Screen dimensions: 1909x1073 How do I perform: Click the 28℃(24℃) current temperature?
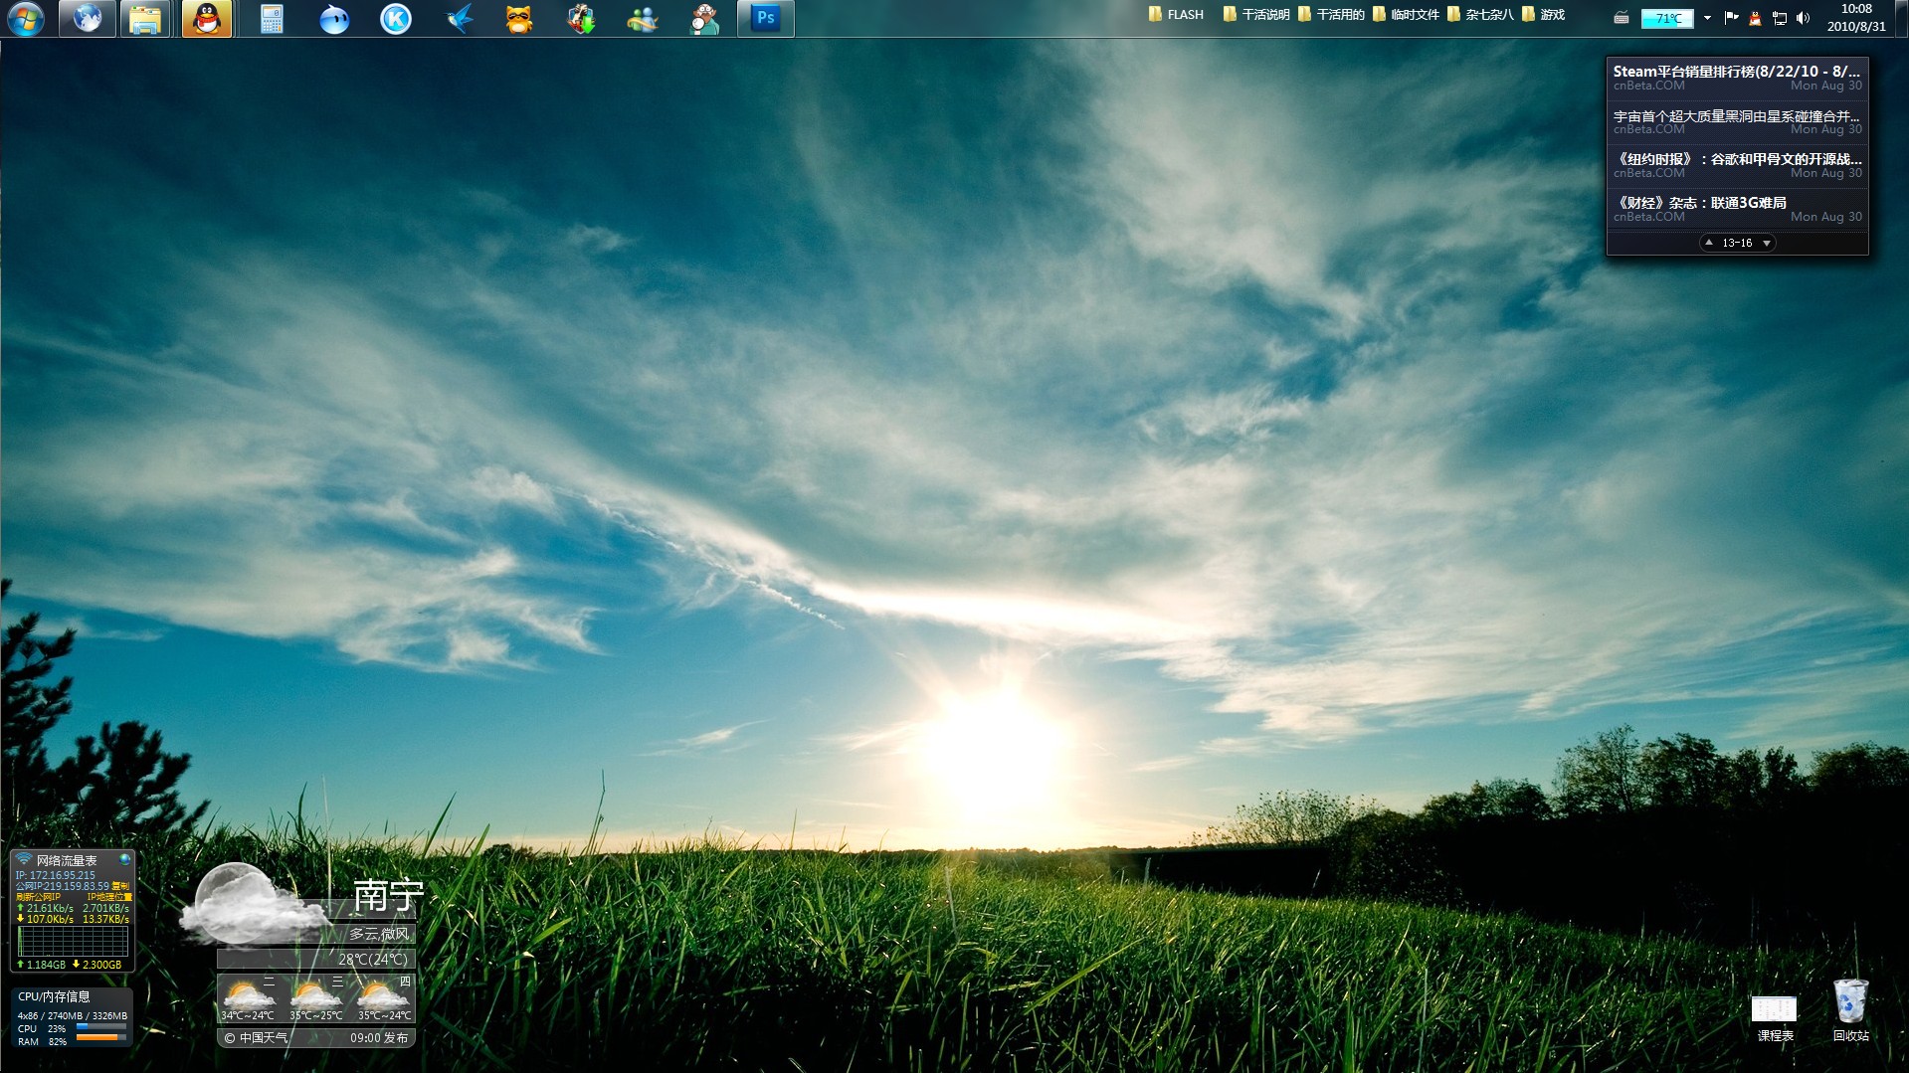(x=373, y=960)
